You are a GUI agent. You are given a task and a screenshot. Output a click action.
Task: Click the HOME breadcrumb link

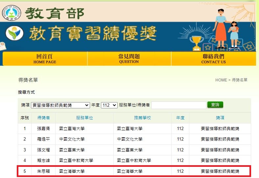221,80
